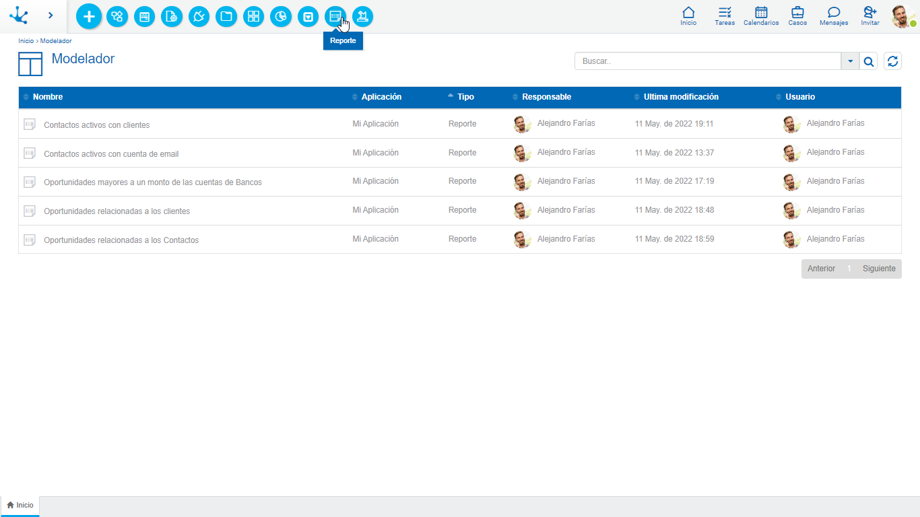Go to Inicio in the top bar
Viewport: 920px width, 517px height.
point(688,16)
